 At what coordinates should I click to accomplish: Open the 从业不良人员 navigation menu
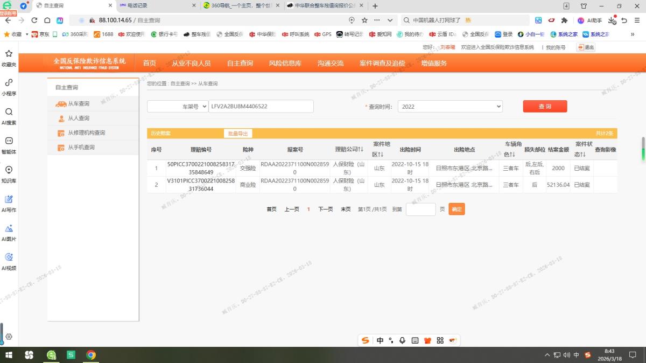tap(191, 63)
